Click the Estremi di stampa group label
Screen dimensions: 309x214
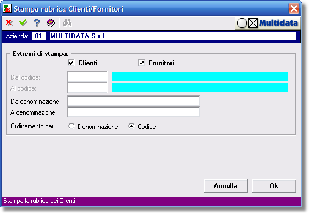pos(40,54)
